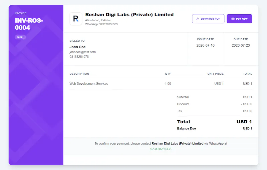
Task: Click the header WhatsApp: 923128235333 line
Action: pos(101,24)
